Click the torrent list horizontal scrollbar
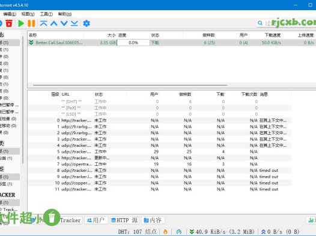 [x=130, y=85]
